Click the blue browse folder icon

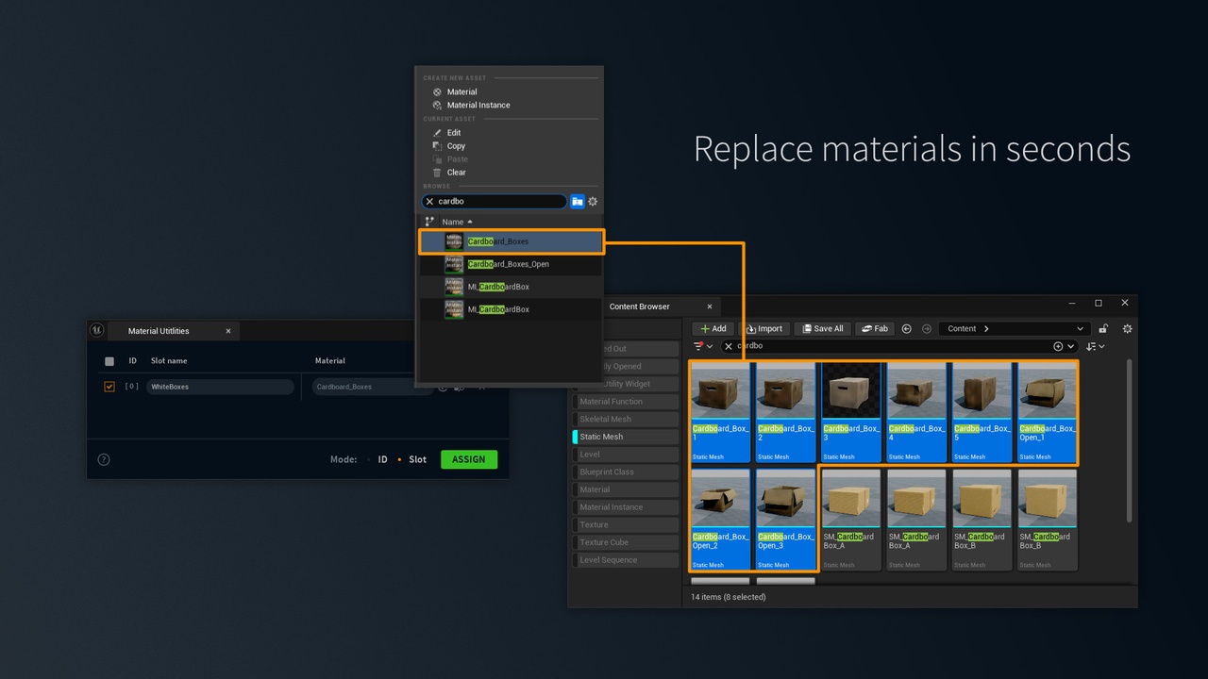[x=578, y=202]
